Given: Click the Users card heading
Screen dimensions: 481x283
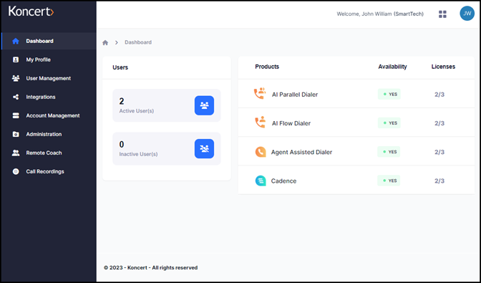Looking at the screenshot, I should point(120,67).
